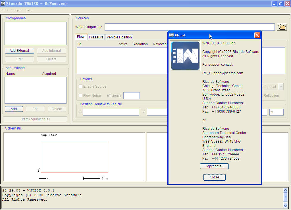
Task: Open the File menu
Action: pos(5,11)
